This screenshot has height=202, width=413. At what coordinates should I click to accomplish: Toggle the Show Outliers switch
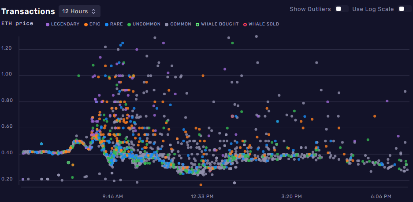[x=341, y=9]
